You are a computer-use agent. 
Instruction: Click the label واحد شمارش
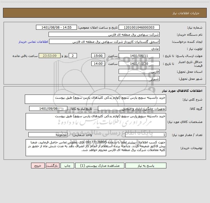[82, 135]
